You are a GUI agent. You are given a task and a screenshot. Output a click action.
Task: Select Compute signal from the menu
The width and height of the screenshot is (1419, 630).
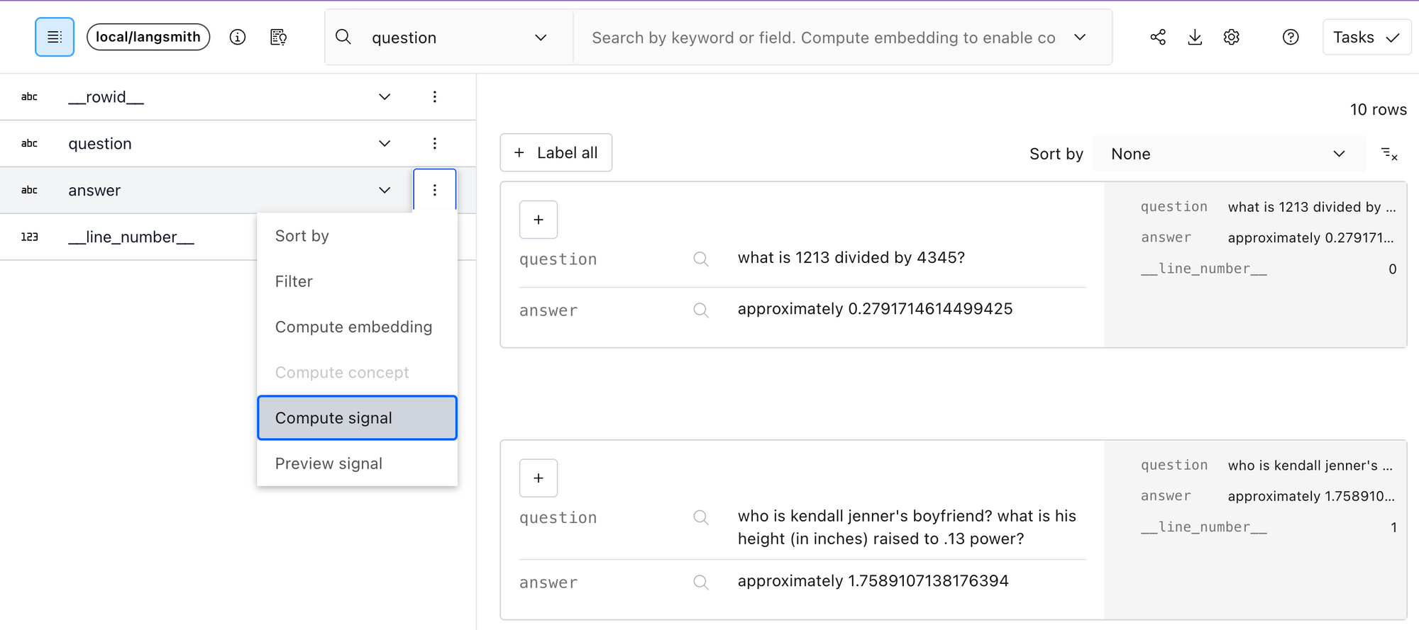point(357,418)
